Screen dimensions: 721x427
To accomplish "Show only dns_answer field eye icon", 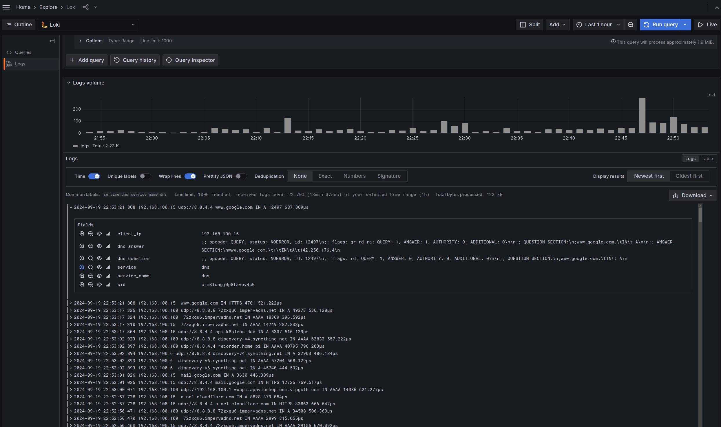I will (x=99, y=246).
